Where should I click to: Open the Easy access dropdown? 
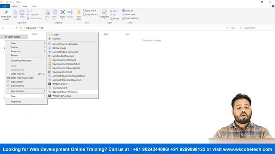click(91, 15)
